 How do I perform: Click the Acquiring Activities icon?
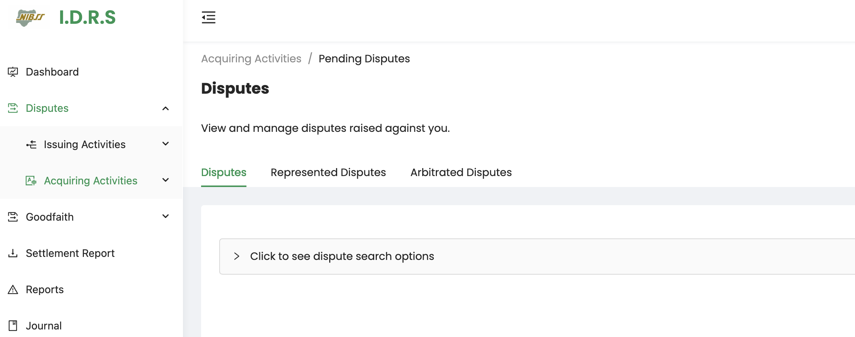[x=31, y=181]
